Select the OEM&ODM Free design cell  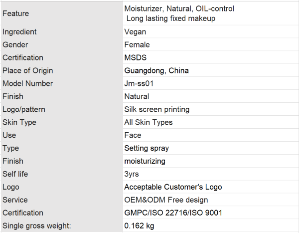click(x=211, y=200)
